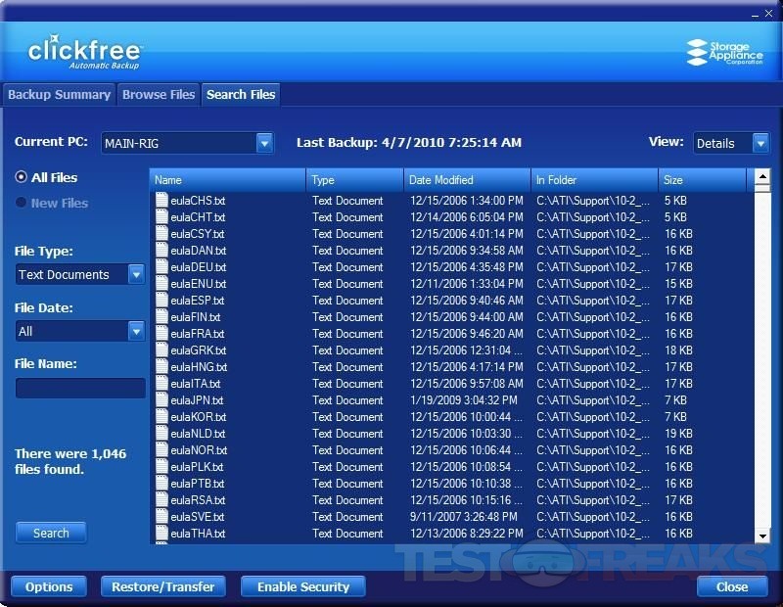Expand the File Type dropdown
The height and width of the screenshot is (607, 783).
click(136, 275)
